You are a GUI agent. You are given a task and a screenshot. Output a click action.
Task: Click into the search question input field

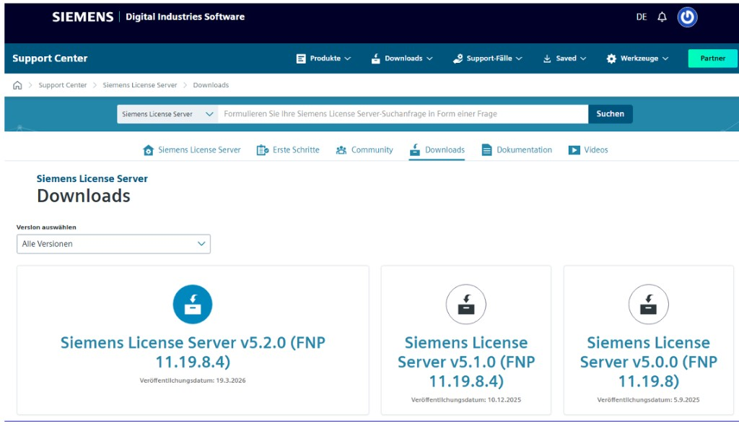pyautogui.click(x=403, y=114)
